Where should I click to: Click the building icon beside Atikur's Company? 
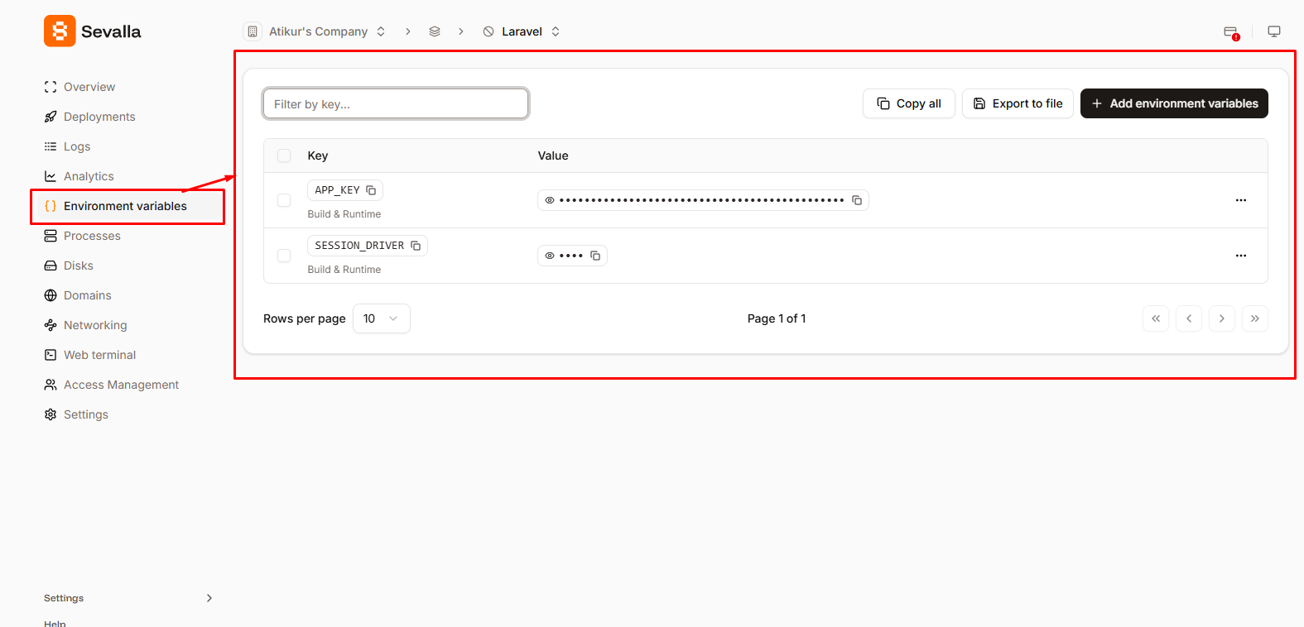click(253, 31)
